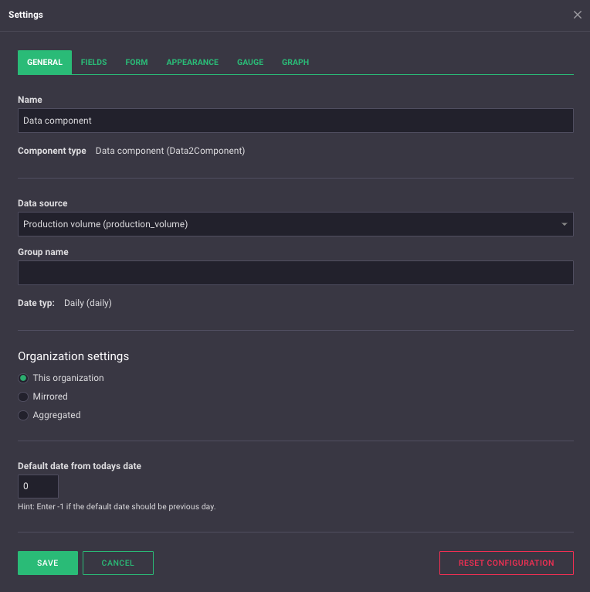Select the Aggregated radio button
590x592 pixels.
(23, 415)
